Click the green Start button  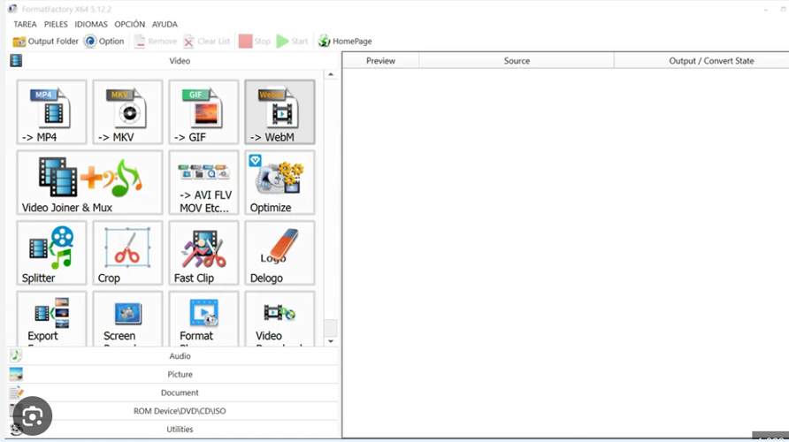(293, 42)
